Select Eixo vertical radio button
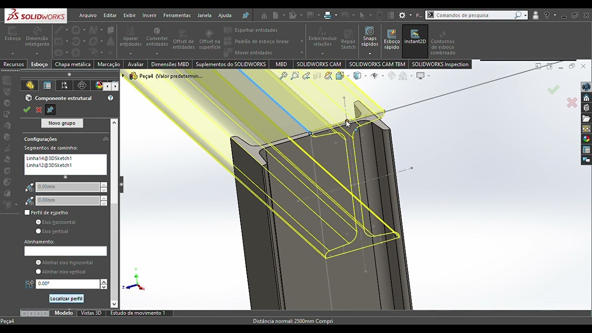The height and width of the screenshot is (333, 592). 38,231
